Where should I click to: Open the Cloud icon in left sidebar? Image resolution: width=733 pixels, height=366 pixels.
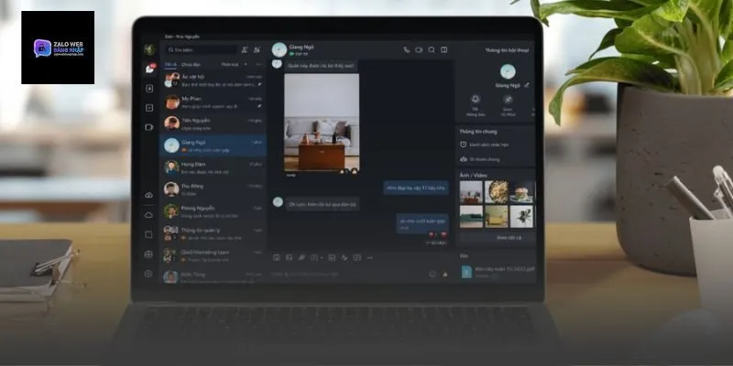point(148,215)
